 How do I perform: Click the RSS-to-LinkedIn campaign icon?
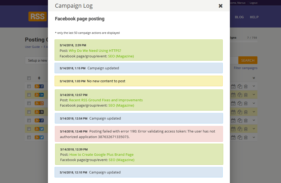[x=39, y=95]
